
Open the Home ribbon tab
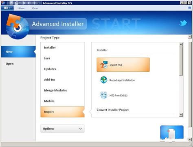(21, 8)
